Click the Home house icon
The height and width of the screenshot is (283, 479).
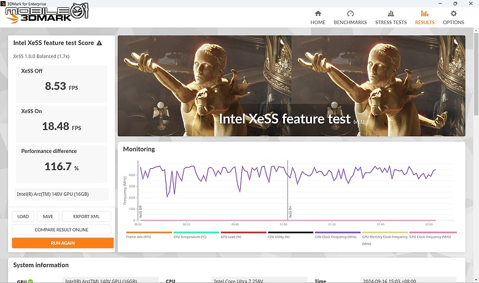coord(318,14)
